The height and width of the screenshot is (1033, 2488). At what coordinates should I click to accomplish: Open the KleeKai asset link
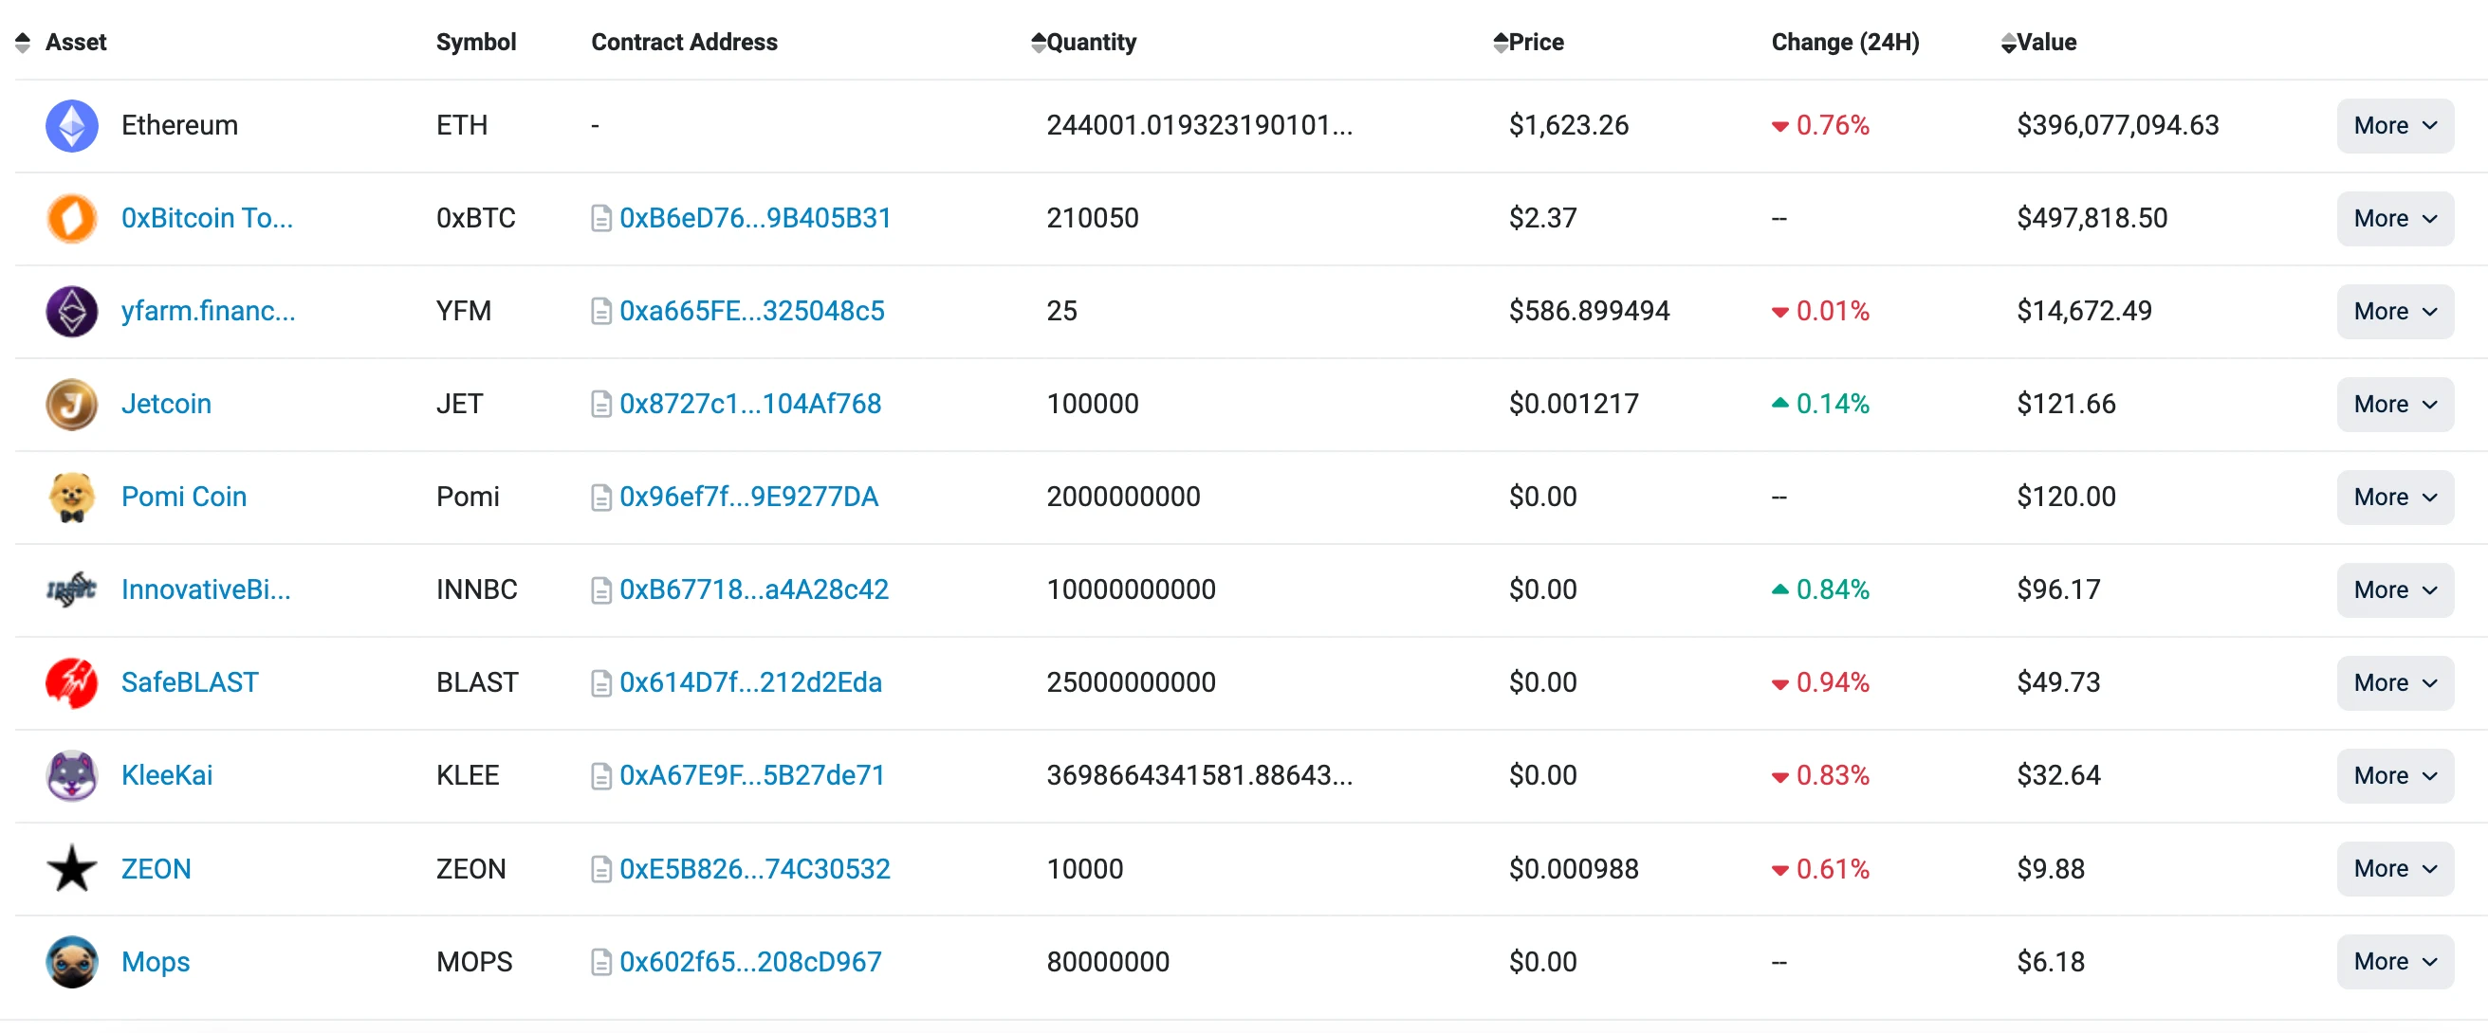pyautogui.click(x=166, y=775)
